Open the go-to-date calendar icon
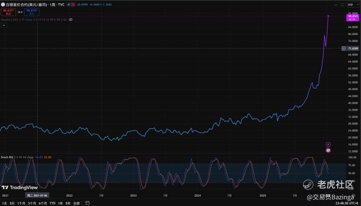 click(x=87, y=203)
